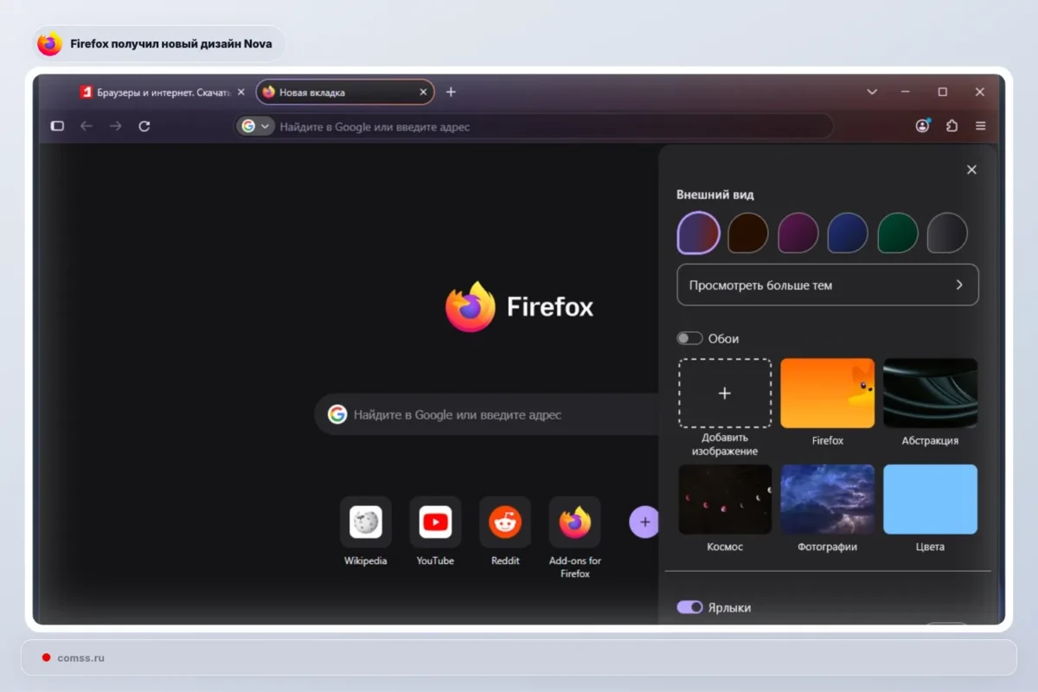Click the comss.ru source link
This screenshot has height=692, width=1038.
(x=80, y=657)
